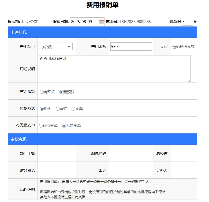
Task: Click the 有无预算 row label
Action: pyautogui.click(x=27, y=91)
